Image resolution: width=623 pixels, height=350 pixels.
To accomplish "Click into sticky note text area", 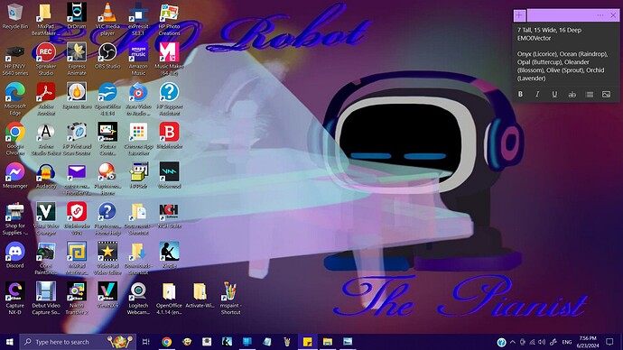I will pos(565,54).
